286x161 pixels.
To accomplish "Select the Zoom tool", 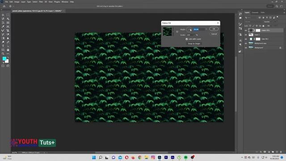I will 3,54.
